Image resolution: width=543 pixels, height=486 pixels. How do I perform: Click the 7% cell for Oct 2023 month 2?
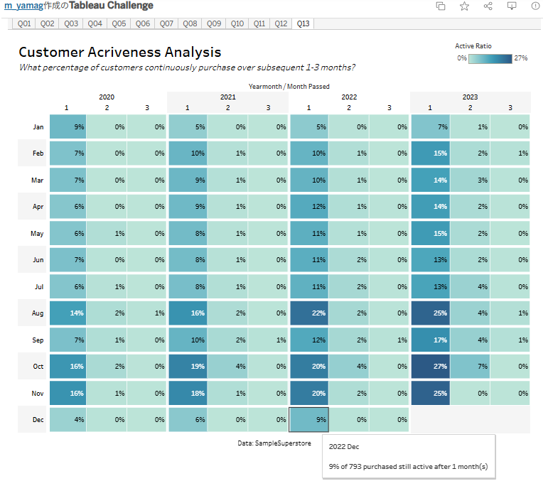click(x=471, y=366)
